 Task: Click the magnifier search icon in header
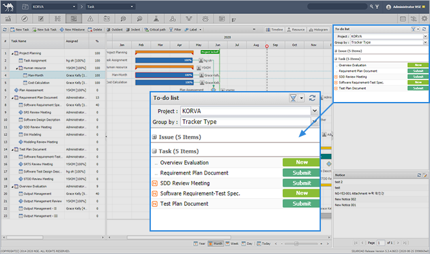[372, 6]
